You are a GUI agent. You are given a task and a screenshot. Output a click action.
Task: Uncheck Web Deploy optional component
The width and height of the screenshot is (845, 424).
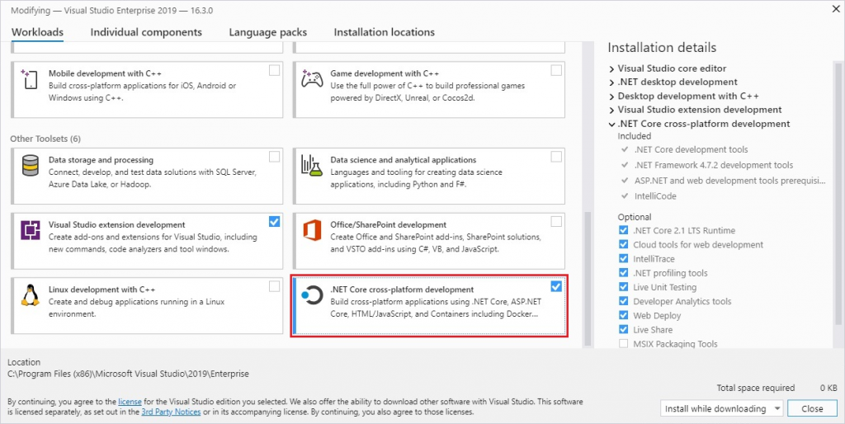(624, 315)
